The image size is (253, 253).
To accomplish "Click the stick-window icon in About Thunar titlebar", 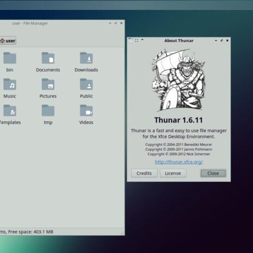I will (x=137, y=41).
